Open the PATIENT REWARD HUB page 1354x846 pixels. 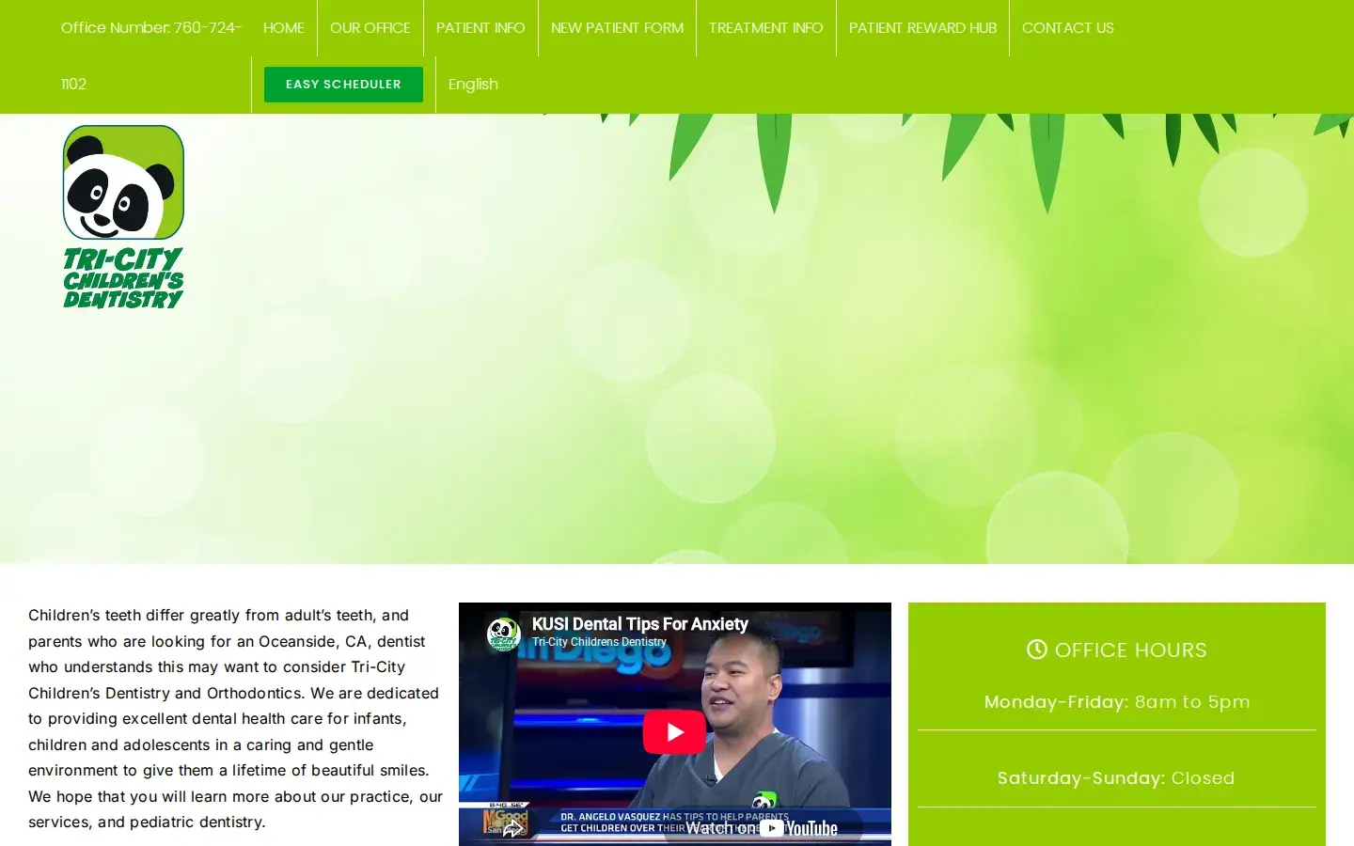point(922,28)
